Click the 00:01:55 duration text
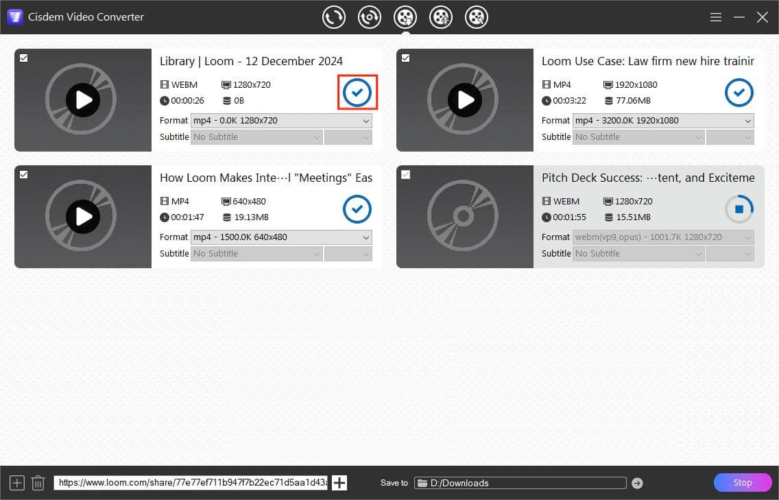Viewport: 779px width, 500px height. click(569, 217)
